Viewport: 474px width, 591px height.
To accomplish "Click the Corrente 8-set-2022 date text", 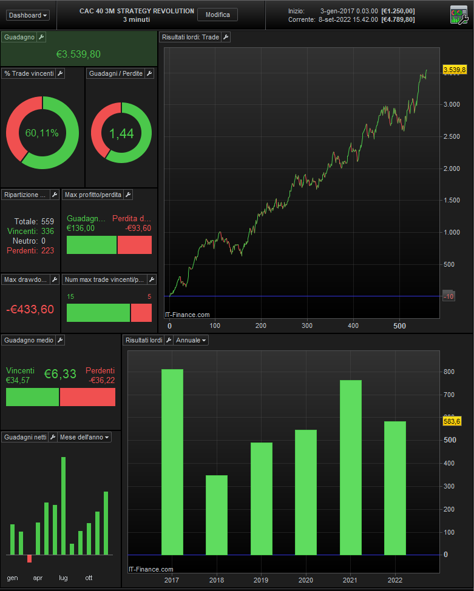I will (348, 19).
